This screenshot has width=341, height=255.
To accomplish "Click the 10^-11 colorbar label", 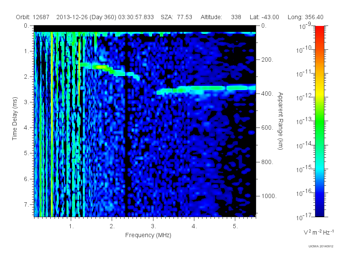I will (x=305, y=74).
